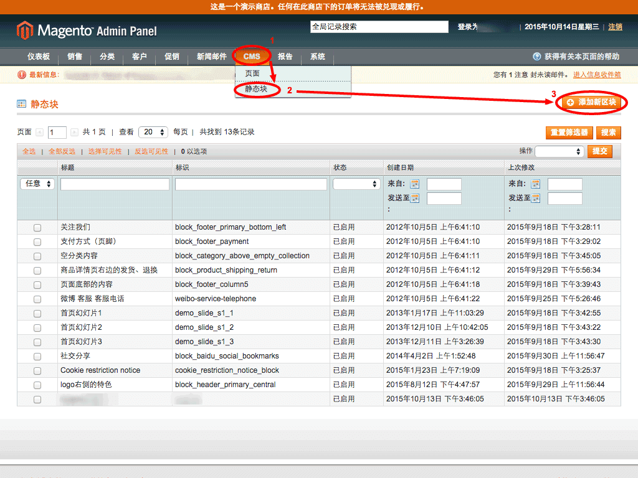Click the 注销 logout link
The width and height of the screenshot is (638, 478).
tap(615, 27)
